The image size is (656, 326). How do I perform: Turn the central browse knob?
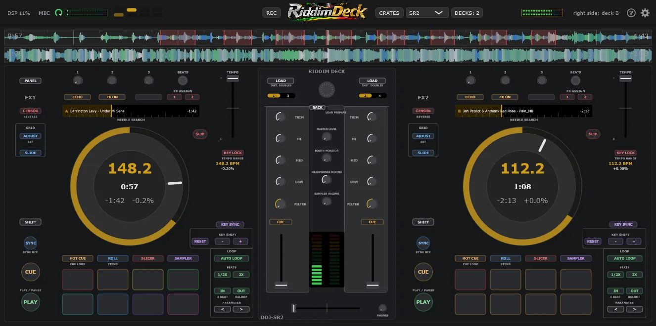click(x=327, y=89)
